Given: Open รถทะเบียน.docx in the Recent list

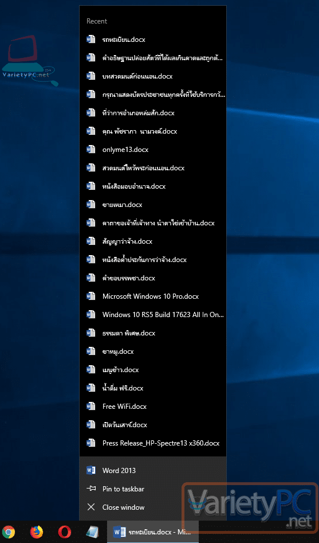Looking at the screenshot, I should (153, 39).
